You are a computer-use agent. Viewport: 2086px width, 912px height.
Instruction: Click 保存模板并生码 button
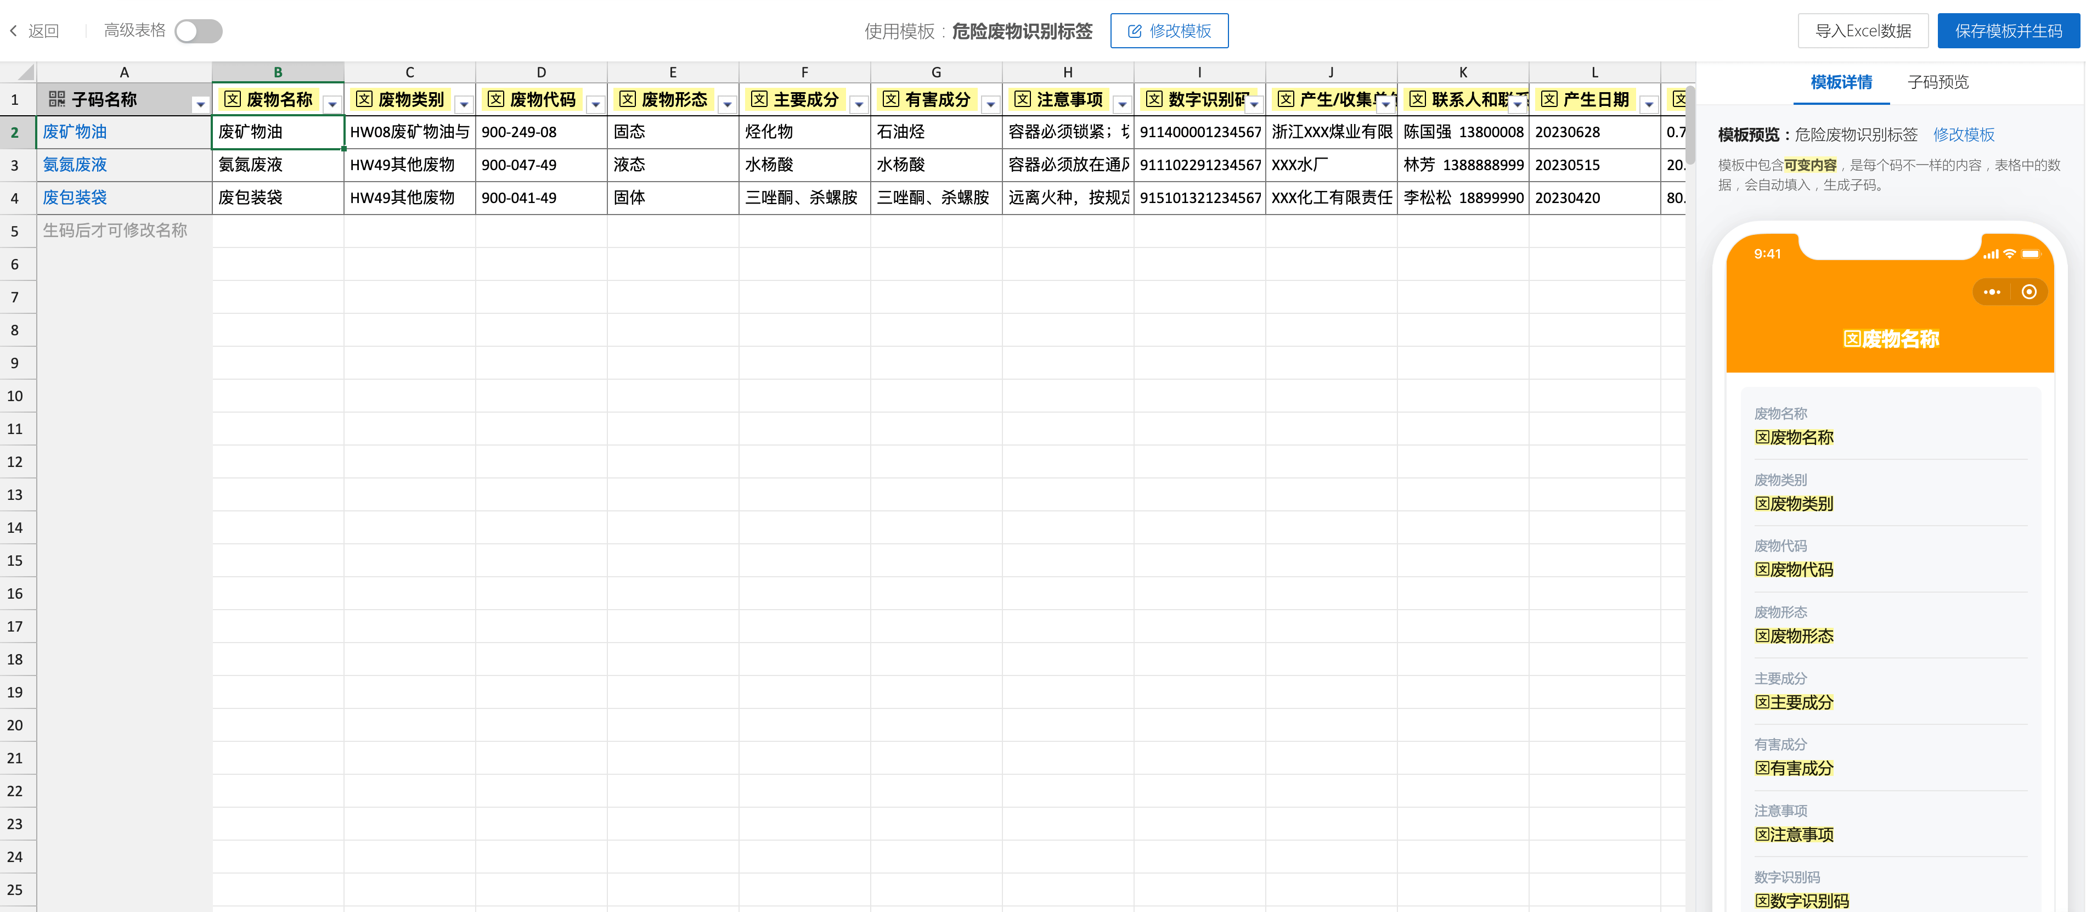(2008, 31)
